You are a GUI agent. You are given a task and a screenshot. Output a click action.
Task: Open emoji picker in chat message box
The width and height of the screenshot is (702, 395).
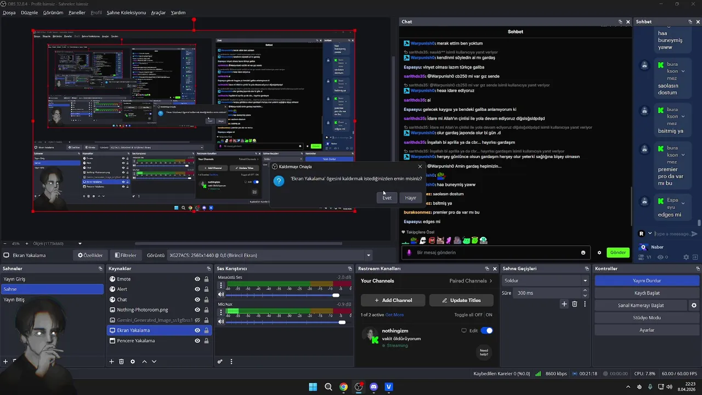583,252
